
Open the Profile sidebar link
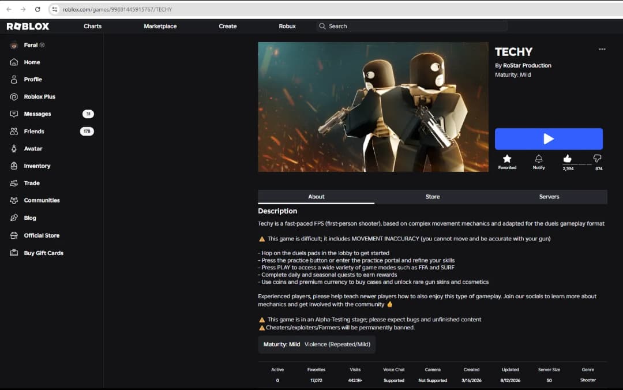[x=32, y=80]
